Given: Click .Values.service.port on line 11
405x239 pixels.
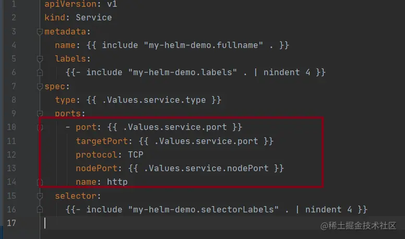Looking at the screenshot, I should pos(206,141).
